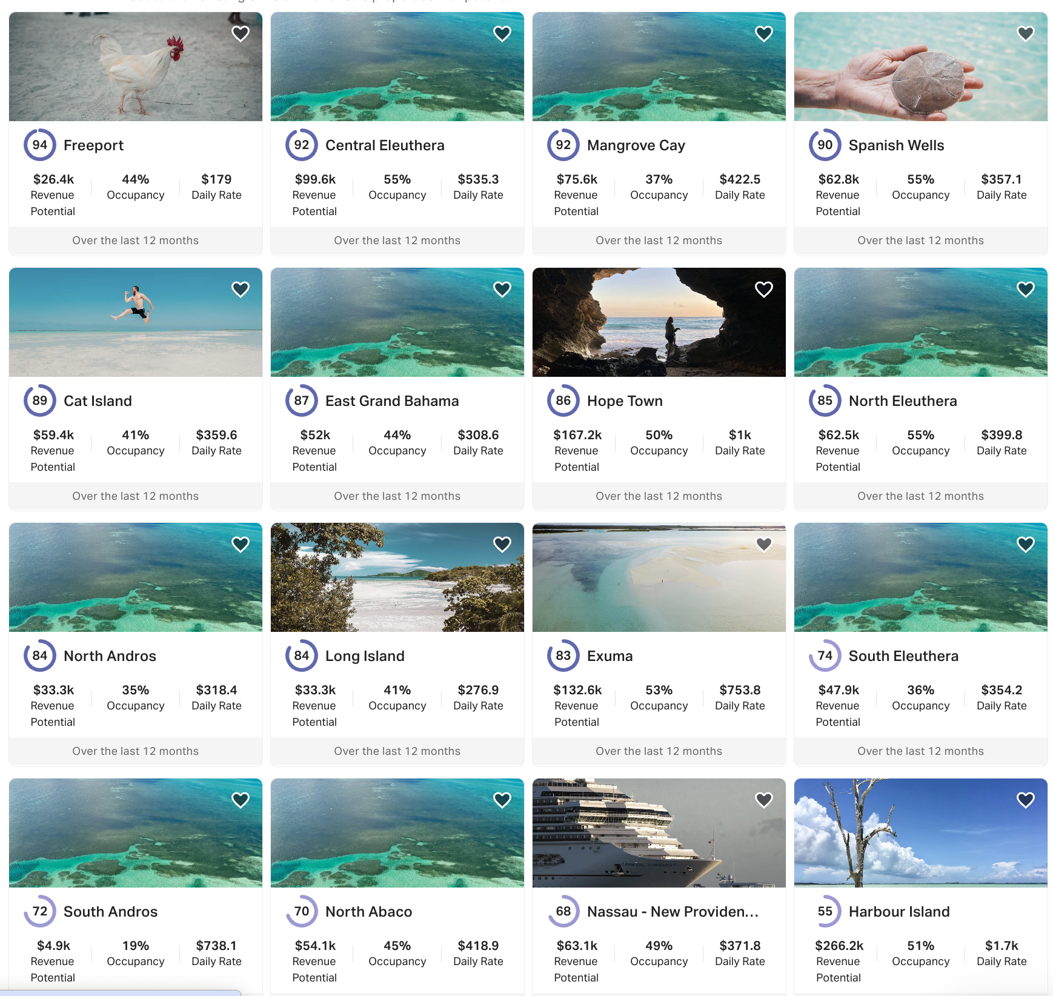This screenshot has width=1053, height=996.
Task: Toggle favorite heart for Hope Town
Action: point(764,290)
